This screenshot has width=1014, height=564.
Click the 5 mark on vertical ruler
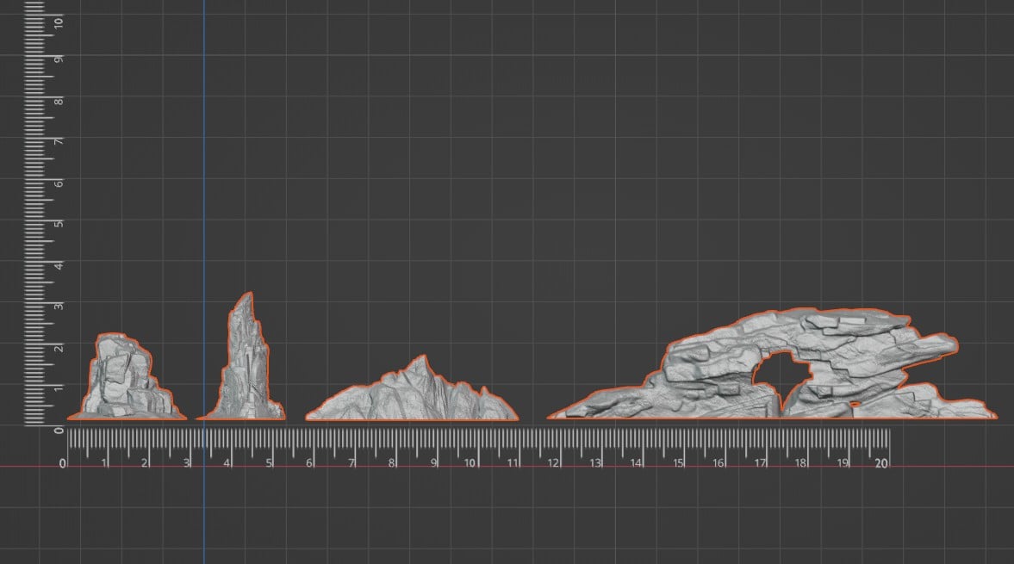click(x=59, y=224)
